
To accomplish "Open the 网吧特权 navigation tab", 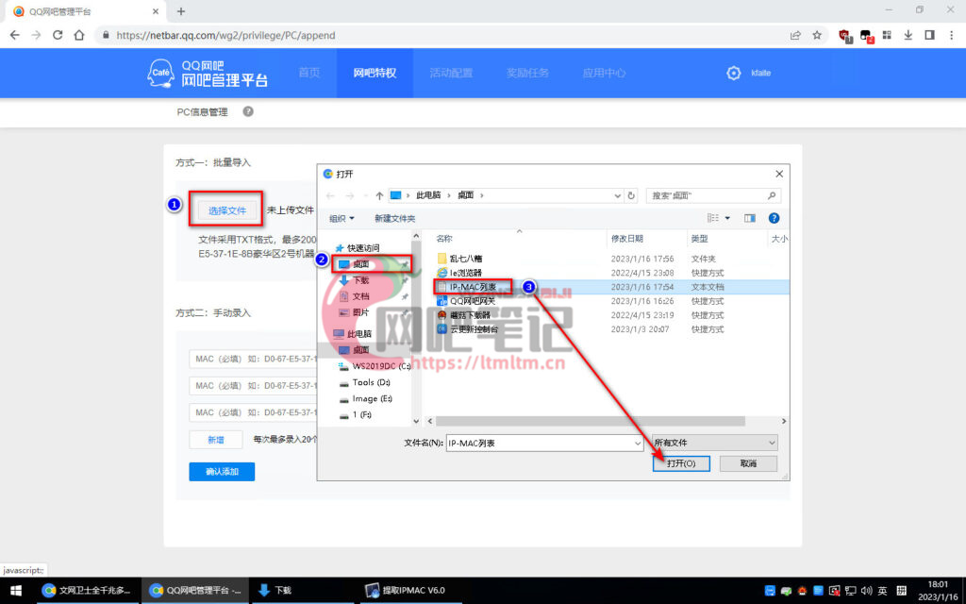I will (x=375, y=73).
